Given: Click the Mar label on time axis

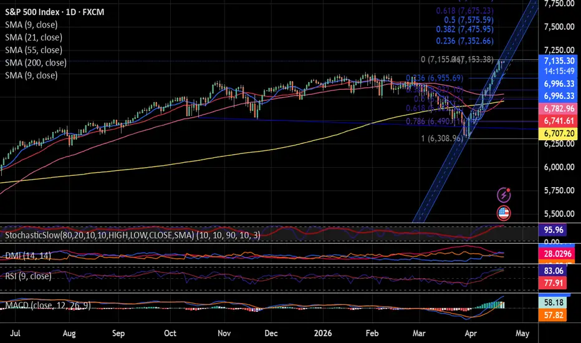Looking at the screenshot, I should 419,334.
